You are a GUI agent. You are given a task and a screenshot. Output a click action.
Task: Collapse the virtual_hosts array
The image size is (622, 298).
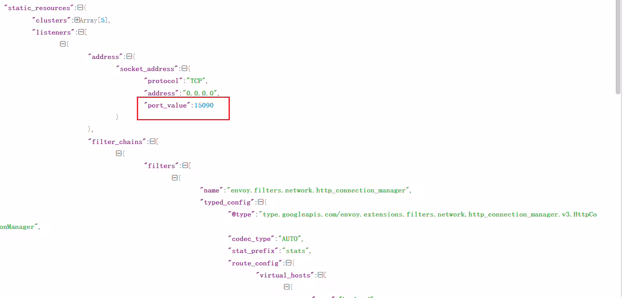320,275
